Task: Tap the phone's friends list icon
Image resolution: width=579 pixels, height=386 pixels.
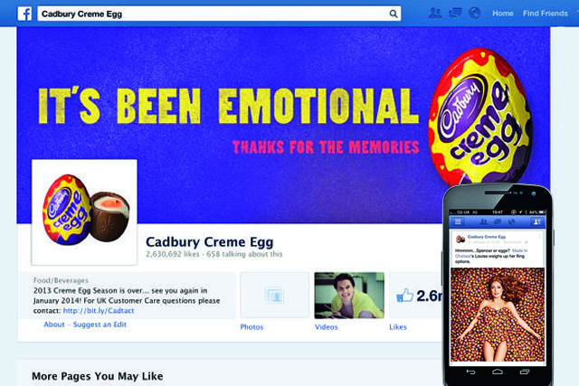Action: pos(537,221)
